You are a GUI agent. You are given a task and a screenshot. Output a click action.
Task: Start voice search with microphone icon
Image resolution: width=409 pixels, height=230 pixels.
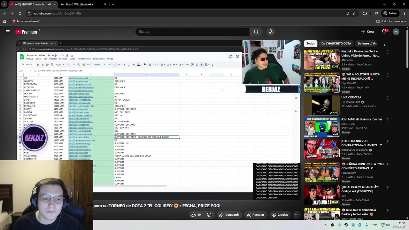(x=271, y=32)
